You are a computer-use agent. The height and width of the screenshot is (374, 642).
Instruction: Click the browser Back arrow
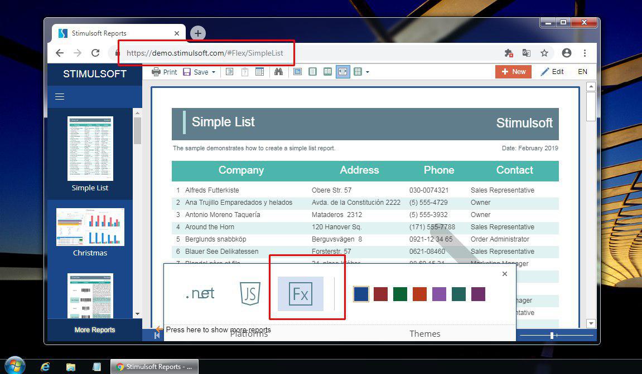point(60,53)
